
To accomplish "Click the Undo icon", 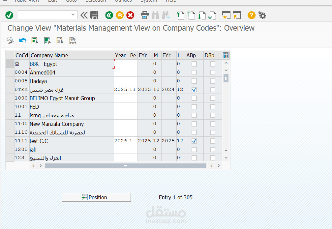I will 22,41.
